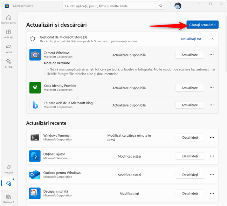Open more options for Outlook pentru Windows
The width and height of the screenshot is (227, 206).
pyautogui.click(x=211, y=175)
